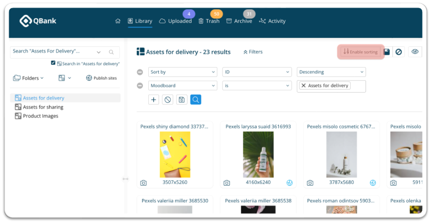
Task: Open the Moodboard filter type dropdown
Action: click(183, 86)
